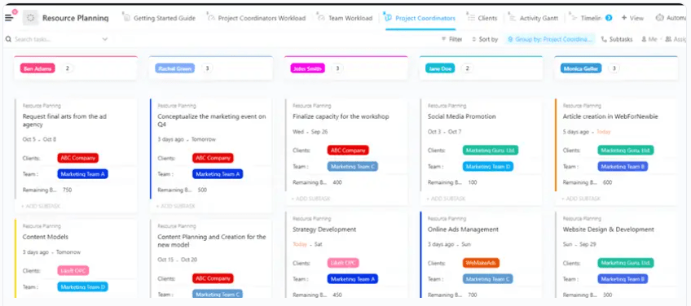691x306 pixels.
Task: Click the John Smith column label
Action: [x=307, y=68]
